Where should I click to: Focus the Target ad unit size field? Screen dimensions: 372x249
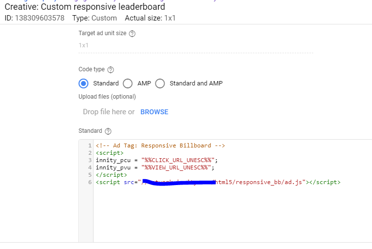196,45
